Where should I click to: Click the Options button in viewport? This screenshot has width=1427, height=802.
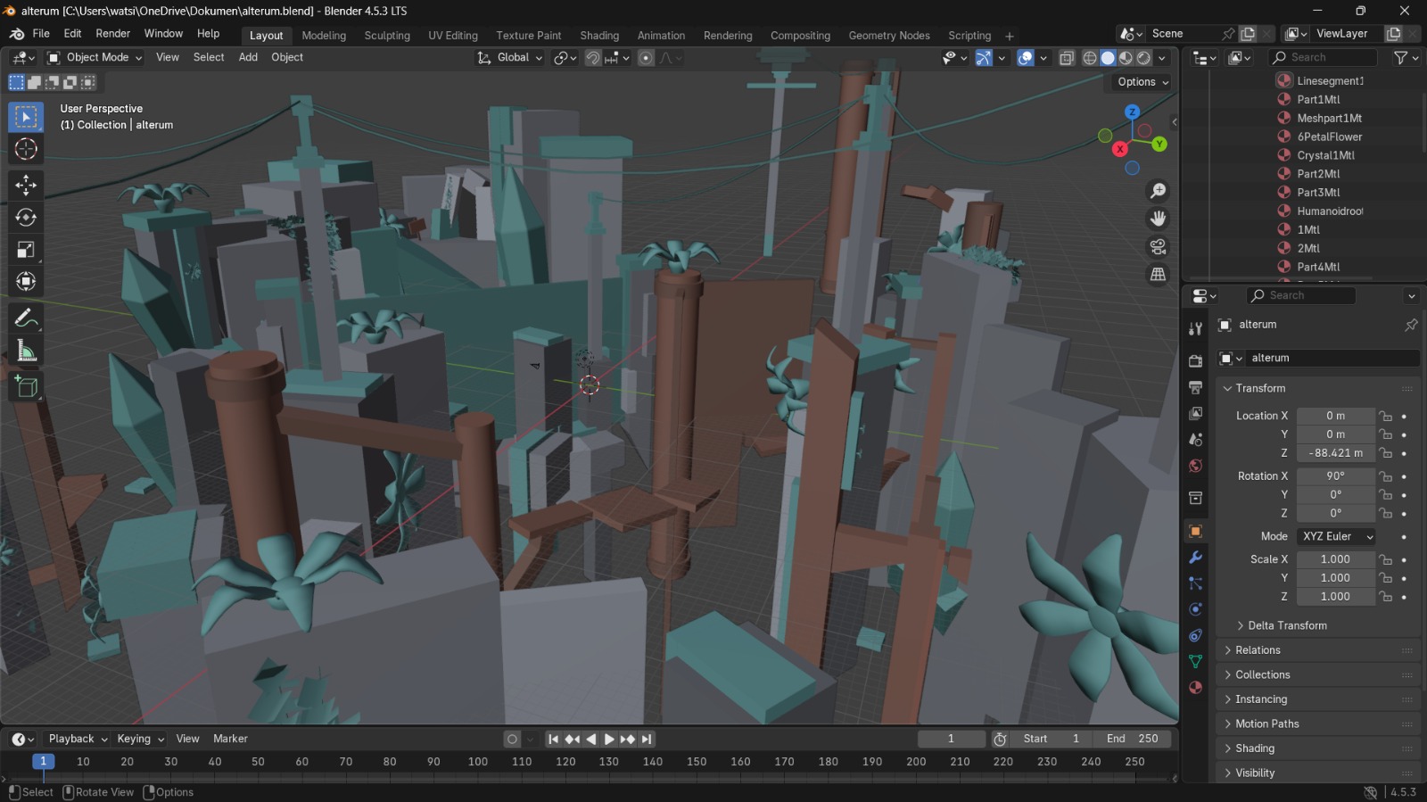pos(1142,82)
